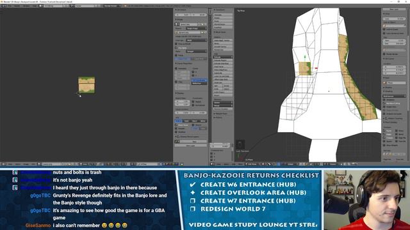Open the Help menu
This screenshot has width=410, height=230.
click(x=35, y=6)
